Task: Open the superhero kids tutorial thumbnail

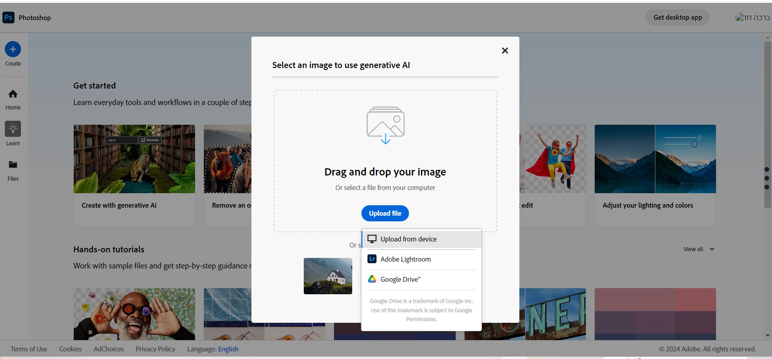Action: coord(552,159)
